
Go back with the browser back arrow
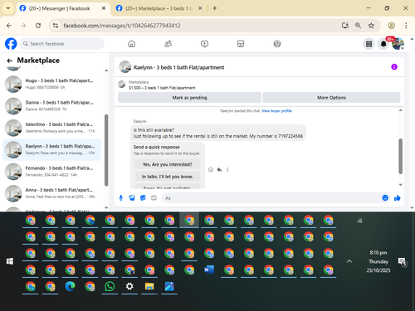point(9,26)
